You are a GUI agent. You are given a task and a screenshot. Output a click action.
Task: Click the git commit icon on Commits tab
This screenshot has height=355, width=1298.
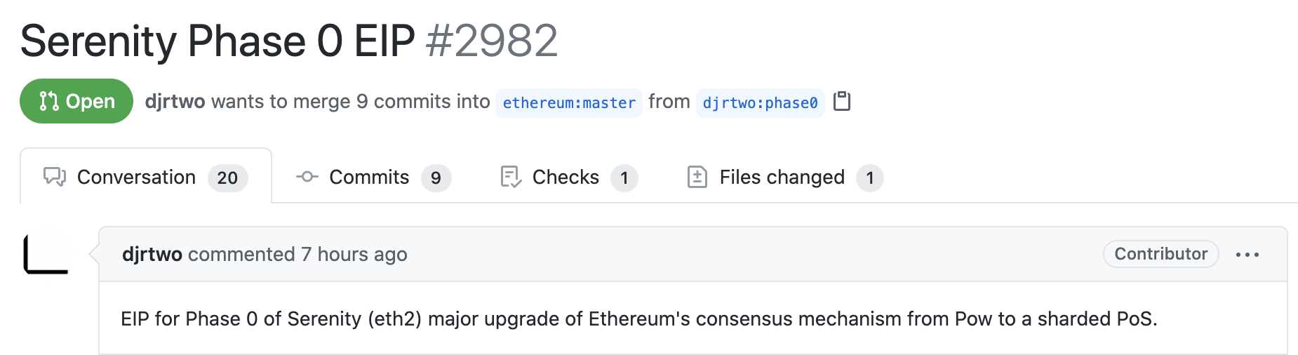307,177
